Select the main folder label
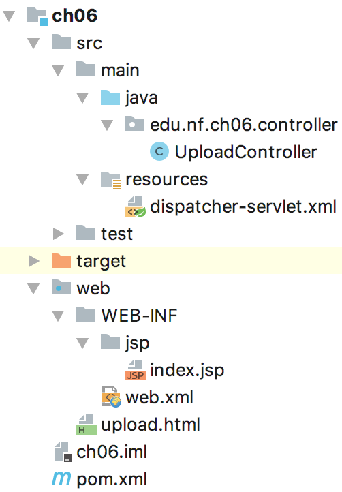This screenshot has width=342, height=492. (x=120, y=70)
